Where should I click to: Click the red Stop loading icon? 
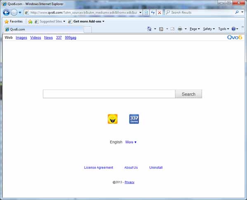(x=160, y=12)
